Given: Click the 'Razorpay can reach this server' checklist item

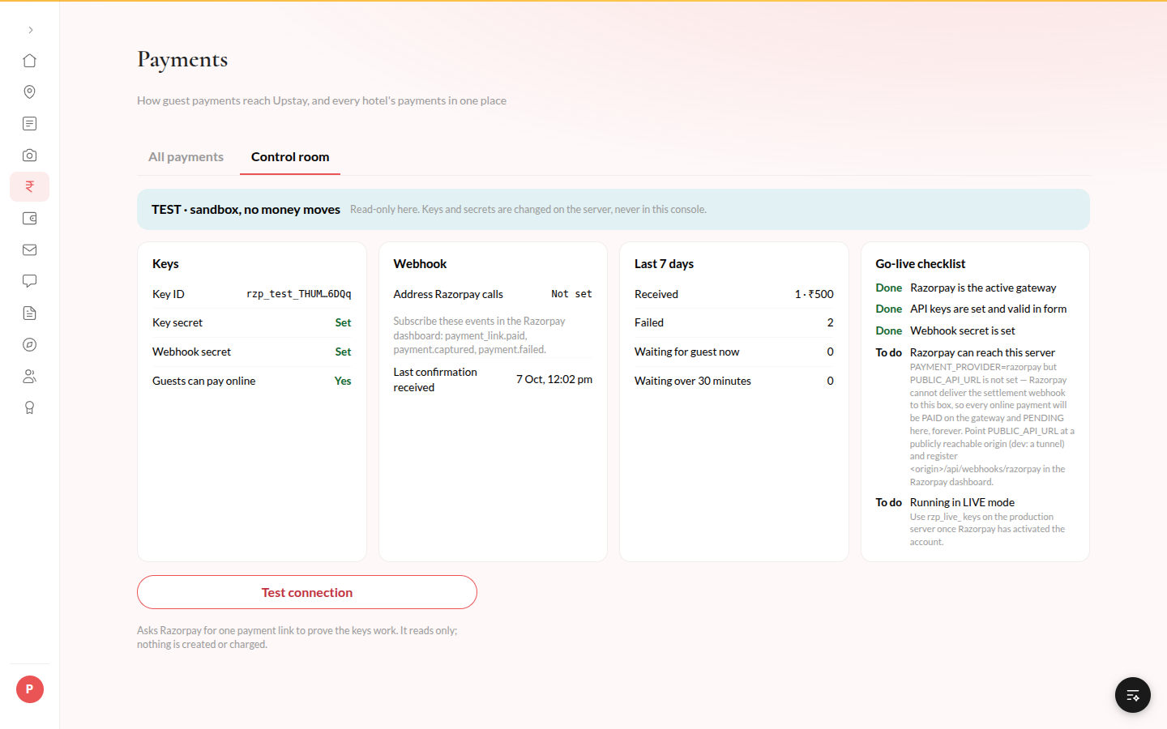Looking at the screenshot, I should click(x=982, y=352).
